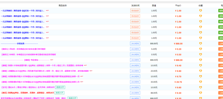
Task: Click the ¥ 0.50 platform price
Action: (x=178, y=55)
